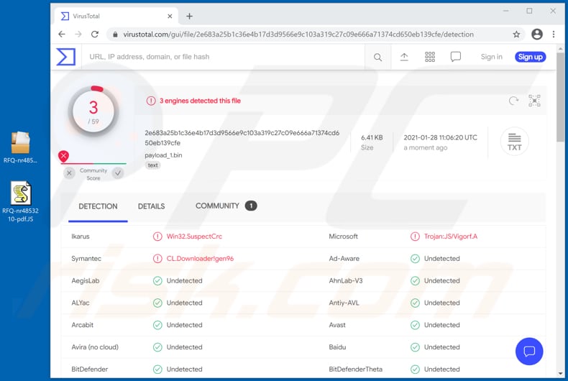Click '3 engines detected this file' message

pos(200,101)
